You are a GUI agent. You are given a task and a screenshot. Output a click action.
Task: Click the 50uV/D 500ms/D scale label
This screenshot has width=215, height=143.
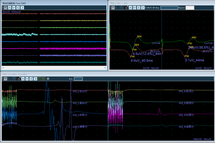click(x=12, y=12)
